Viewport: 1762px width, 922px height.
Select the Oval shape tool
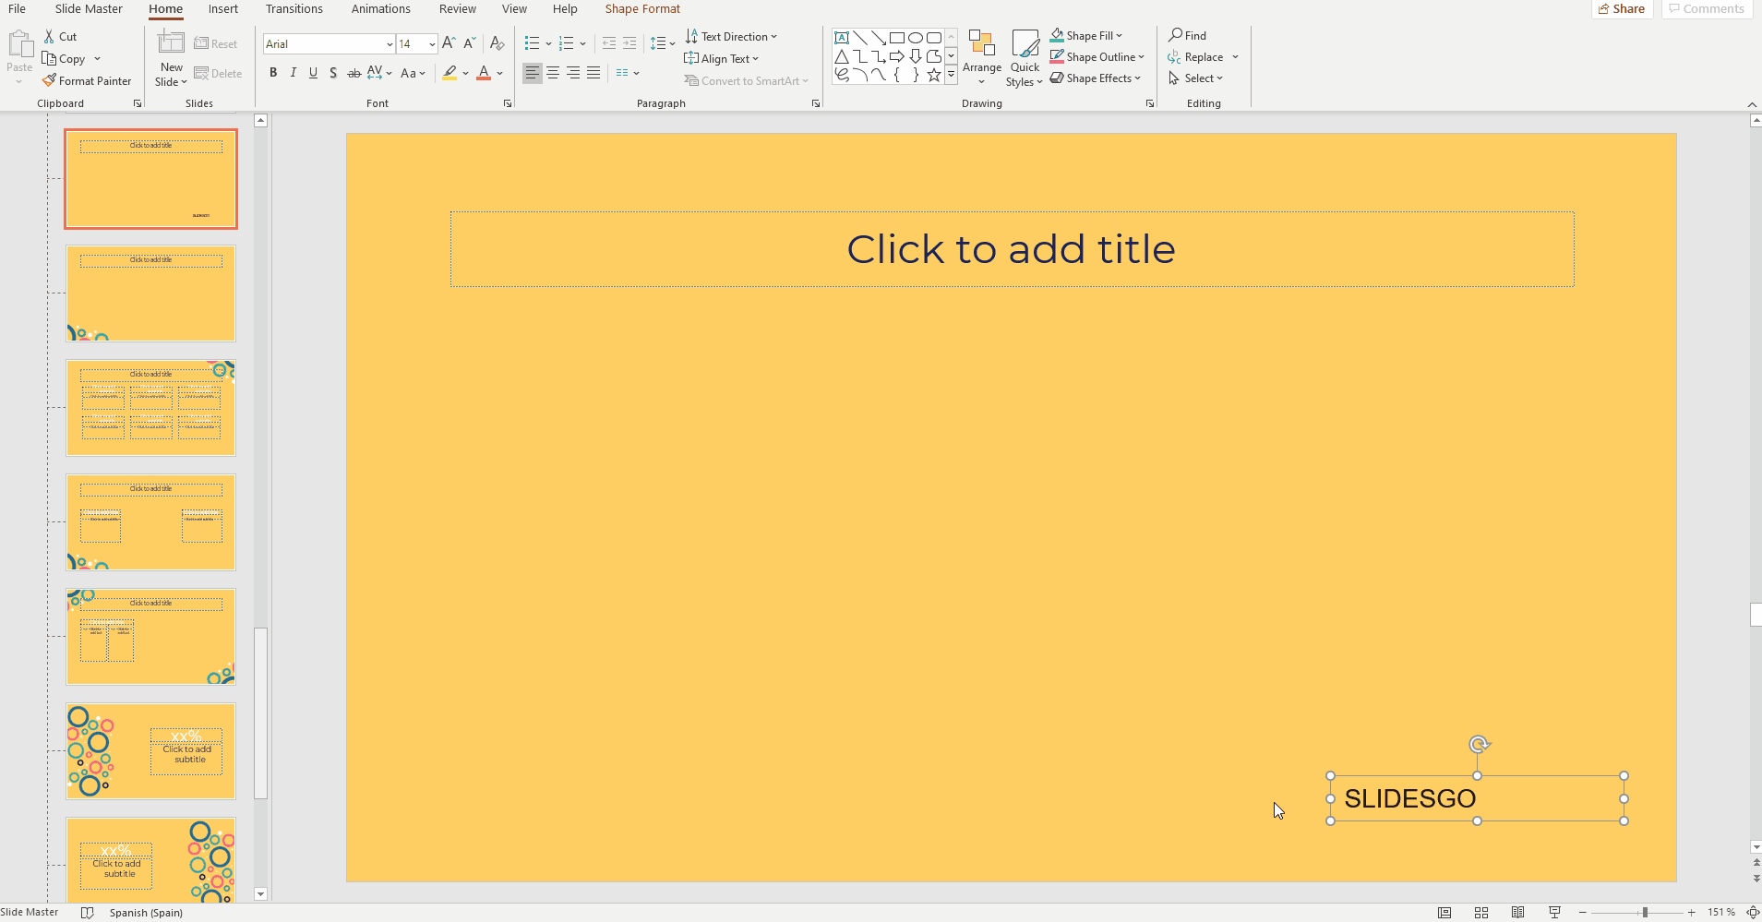click(x=916, y=37)
